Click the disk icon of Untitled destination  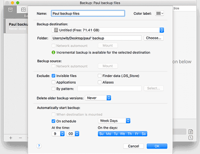pyautogui.click(x=56, y=30)
